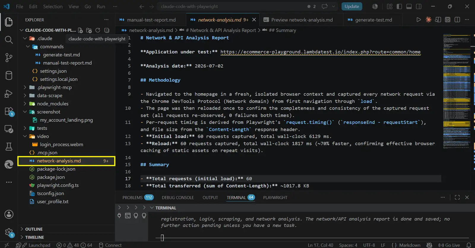Click the editor minimap
The height and width of the screenshot is (248, 475).
click(x=457, y=92)
